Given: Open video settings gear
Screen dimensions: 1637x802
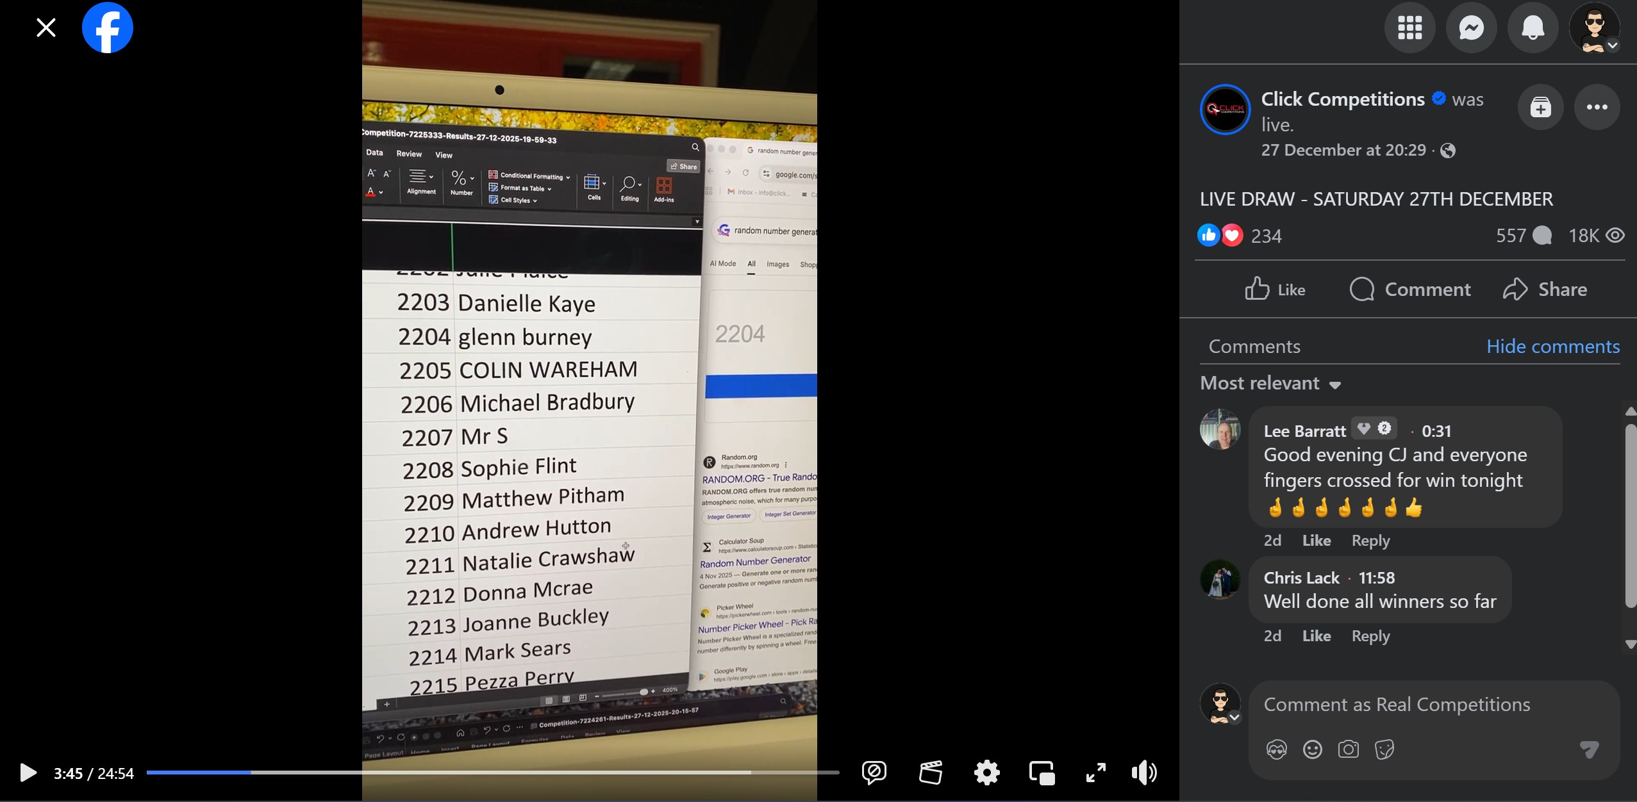Looking at the screenshot, I should (986, 773).
